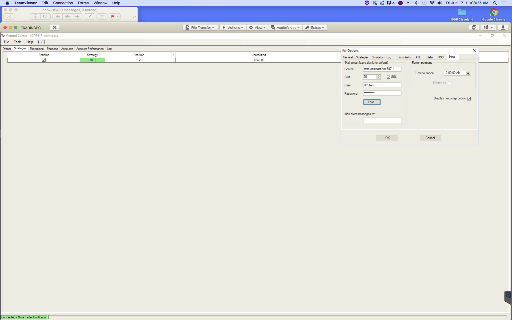Click the download arrow icon in TeamViewer toolbar
Screen dimensions: 512x320
(x=503, y=27)
